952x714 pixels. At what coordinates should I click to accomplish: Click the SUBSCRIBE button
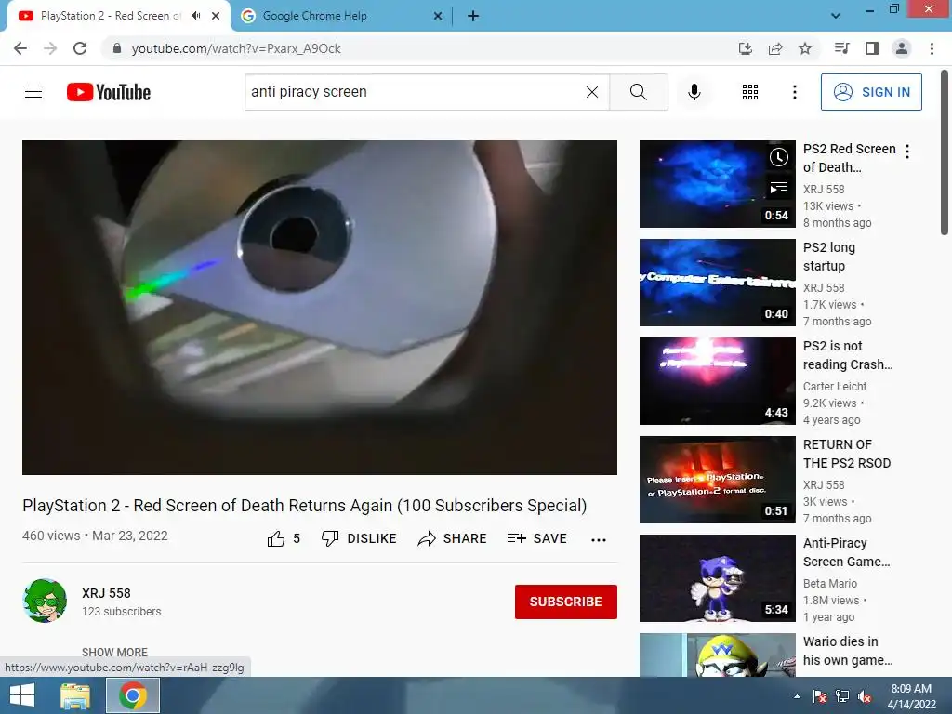(x=566, y=602)
